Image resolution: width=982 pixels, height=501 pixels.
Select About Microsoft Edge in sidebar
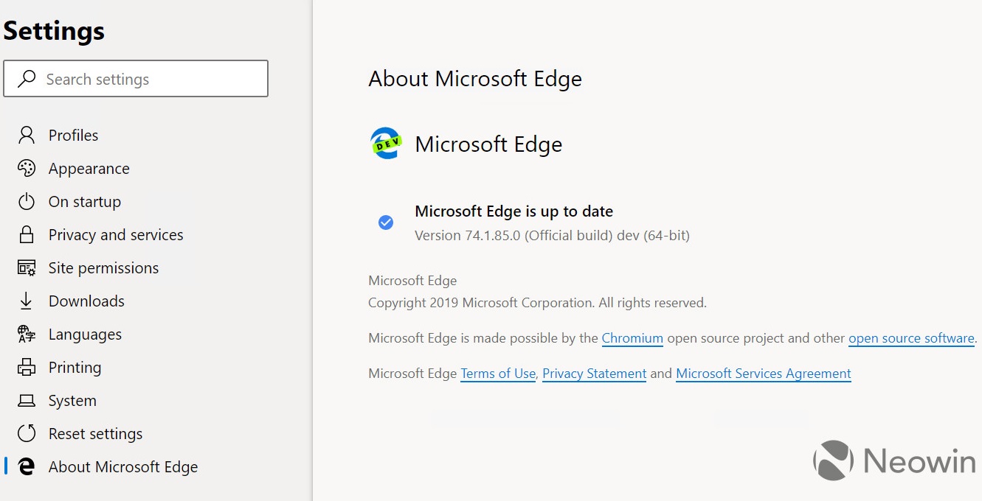[122, 466]
